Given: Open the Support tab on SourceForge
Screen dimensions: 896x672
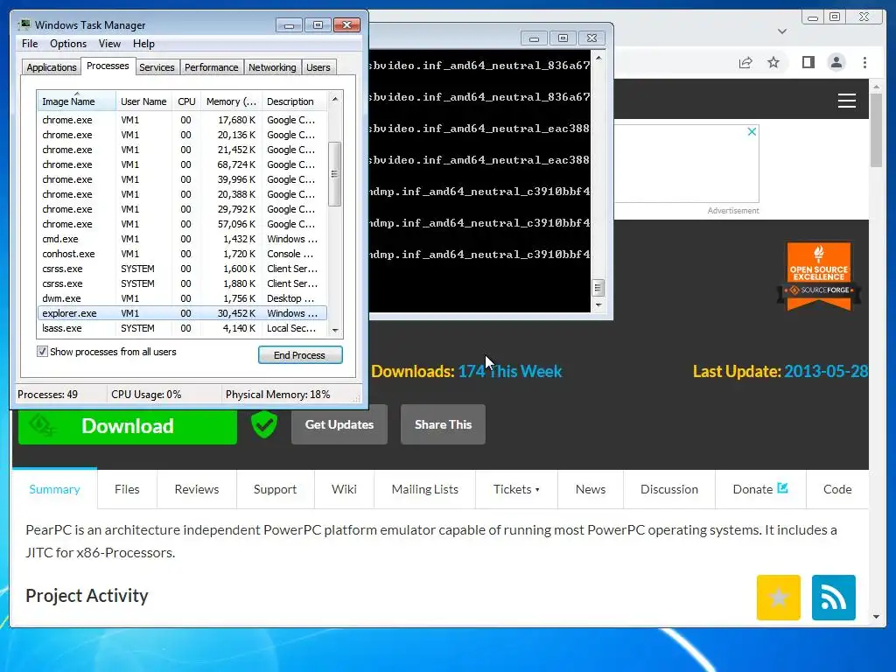Looking at the screenshot, I should pyautogui.click(x=275, y=489).
